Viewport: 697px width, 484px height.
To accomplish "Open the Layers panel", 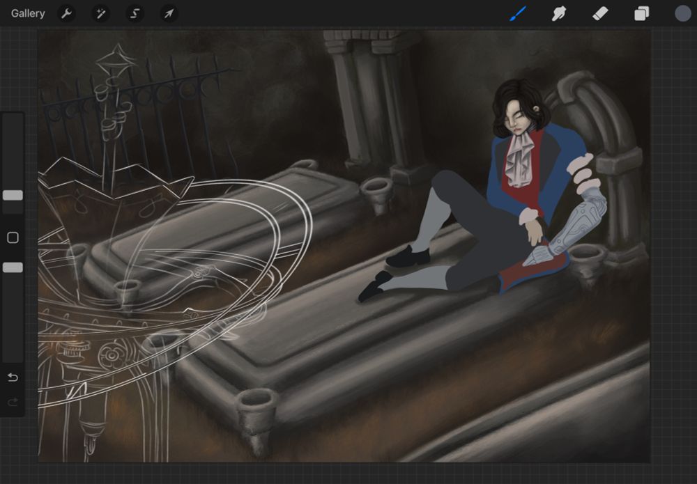I will pos(641,14).
